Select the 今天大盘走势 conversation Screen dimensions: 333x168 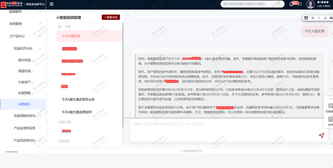(89, 36)
